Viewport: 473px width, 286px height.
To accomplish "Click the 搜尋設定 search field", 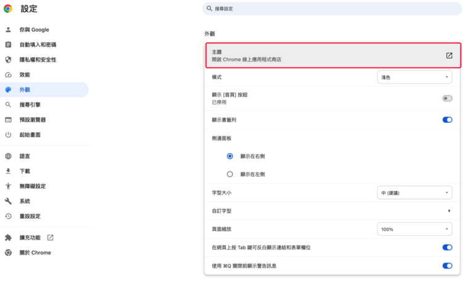I will point(333,9).
